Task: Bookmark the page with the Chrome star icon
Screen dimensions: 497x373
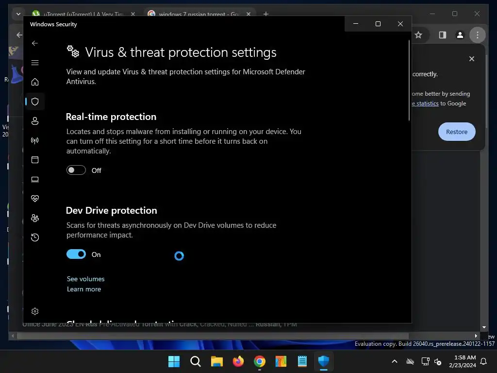Action: coord(418,35)
